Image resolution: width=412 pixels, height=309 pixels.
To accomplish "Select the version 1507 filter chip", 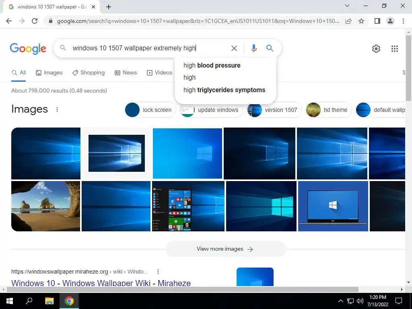I will [274, 110].
